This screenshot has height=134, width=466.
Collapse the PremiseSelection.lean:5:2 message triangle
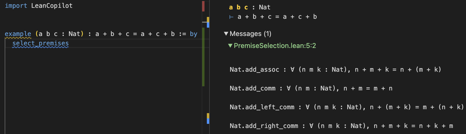point(230,46)
